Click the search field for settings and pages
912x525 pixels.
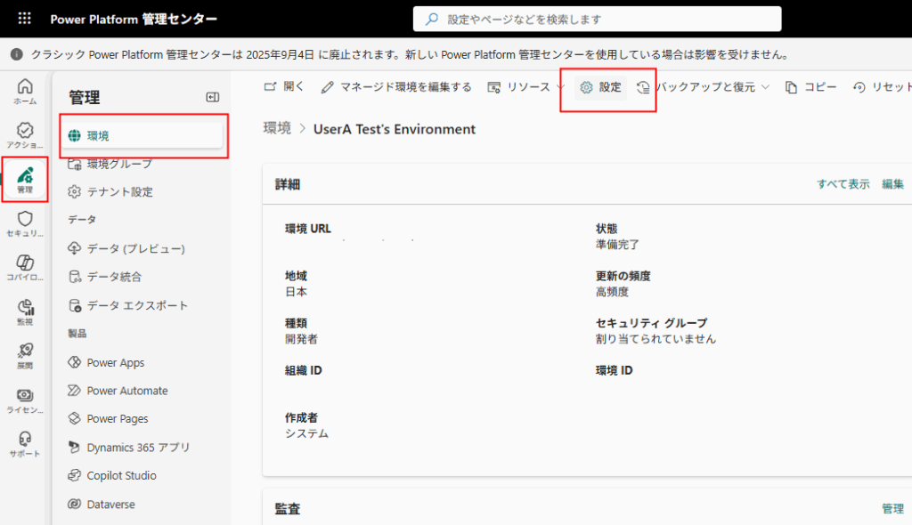(597, 20)
